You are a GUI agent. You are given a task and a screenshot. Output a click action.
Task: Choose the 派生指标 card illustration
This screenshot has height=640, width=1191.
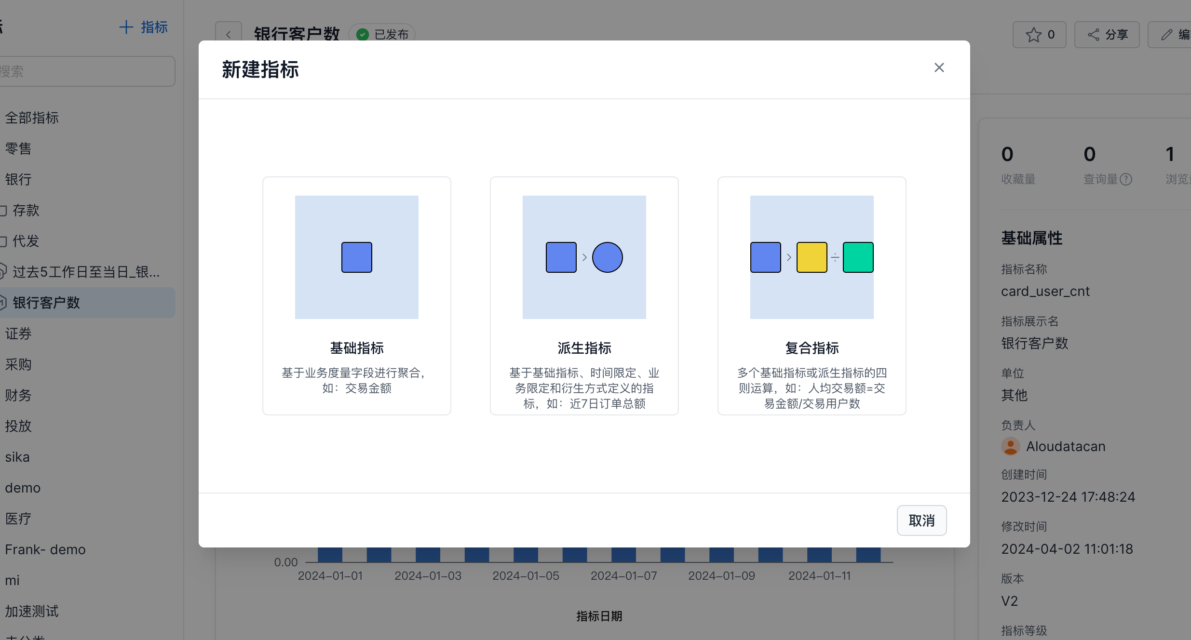point(584,257)
